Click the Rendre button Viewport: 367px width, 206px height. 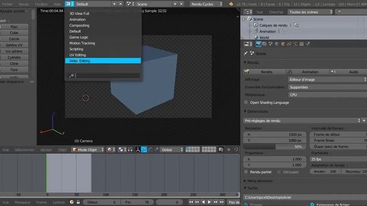click(x=264, y=72)
